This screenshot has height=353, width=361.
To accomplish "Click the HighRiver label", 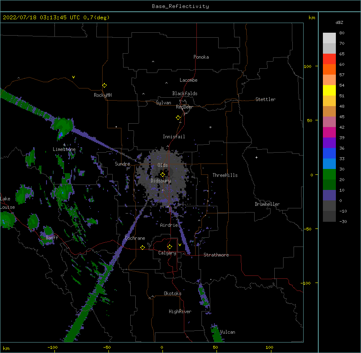I will pyautogui.click(x=180, y=311).
